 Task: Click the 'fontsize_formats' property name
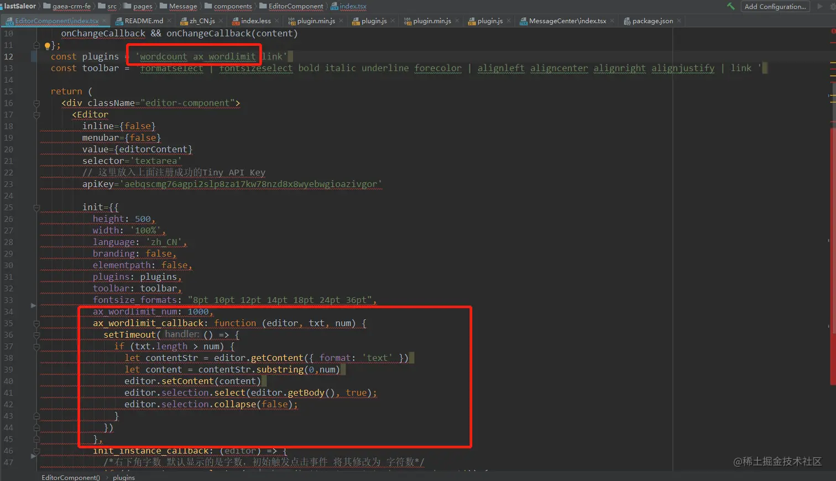point(135,300)
